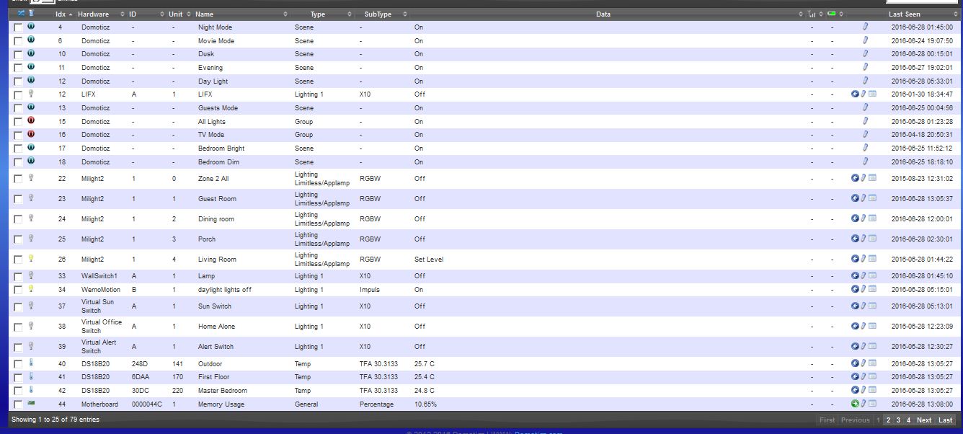
Task: Tick checkbox for Memory Usage row
Action: (18, 404)
